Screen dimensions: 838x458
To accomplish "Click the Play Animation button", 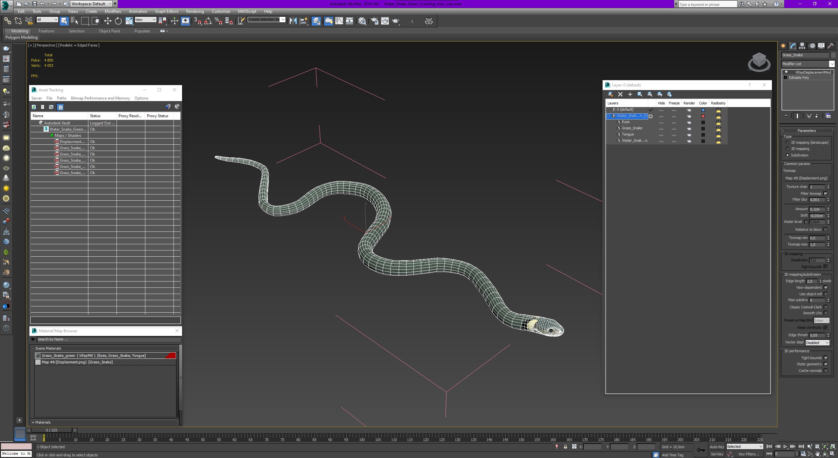I will coord(785,447).
